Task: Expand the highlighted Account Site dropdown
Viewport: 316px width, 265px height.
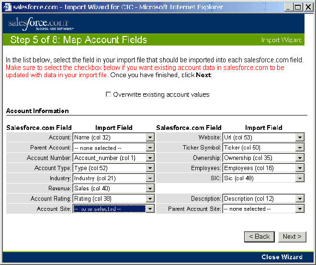Action: point(113,209)
